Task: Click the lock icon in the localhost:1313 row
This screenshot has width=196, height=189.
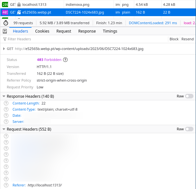Action: click(19, 5)
